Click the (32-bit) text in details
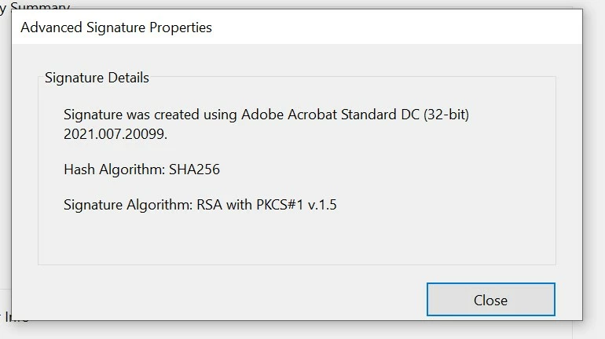 446,115
